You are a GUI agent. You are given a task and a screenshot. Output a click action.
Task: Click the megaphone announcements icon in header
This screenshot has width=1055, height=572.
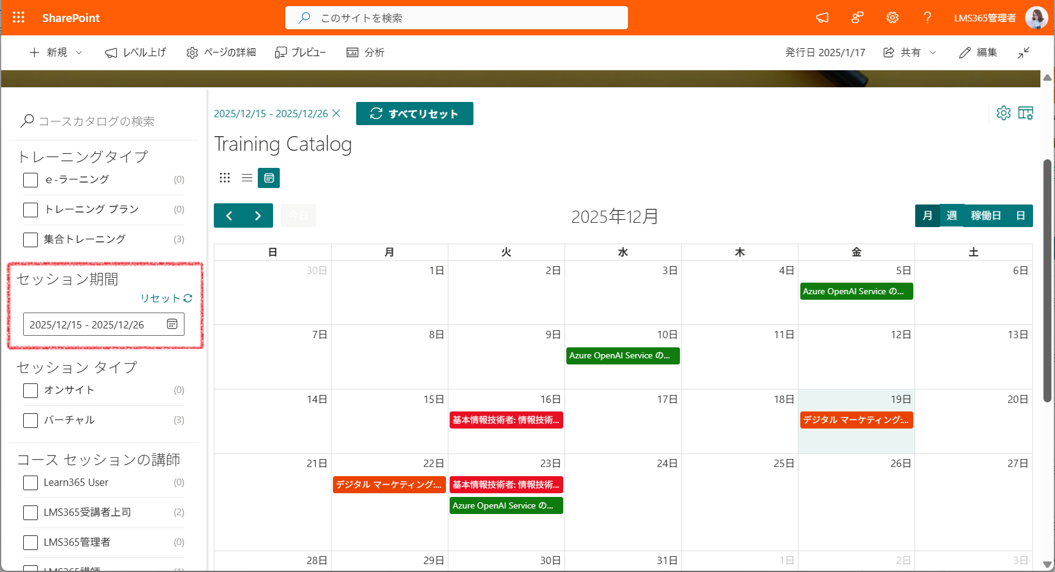click(822, 18)
